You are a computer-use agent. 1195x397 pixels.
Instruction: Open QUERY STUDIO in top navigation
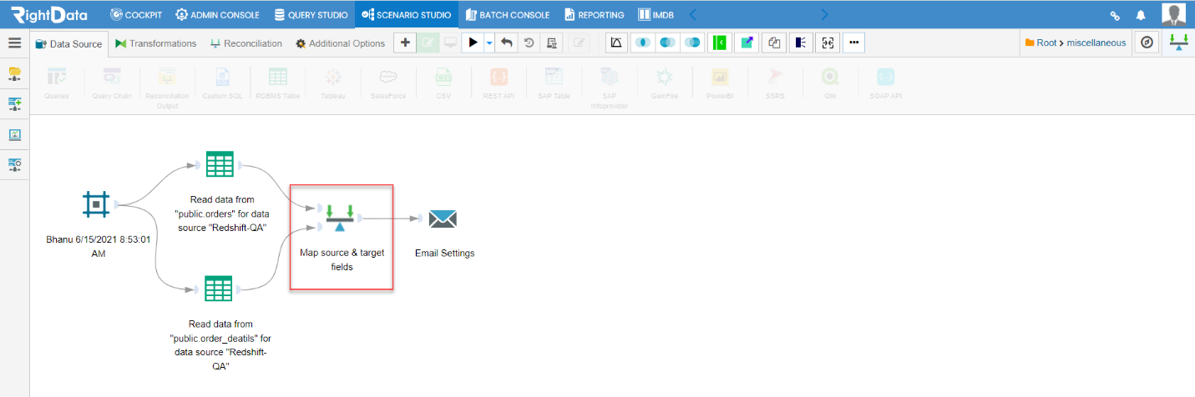[x=311, y=14]
